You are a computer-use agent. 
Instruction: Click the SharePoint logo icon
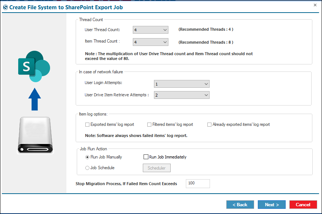pos(34,66)
